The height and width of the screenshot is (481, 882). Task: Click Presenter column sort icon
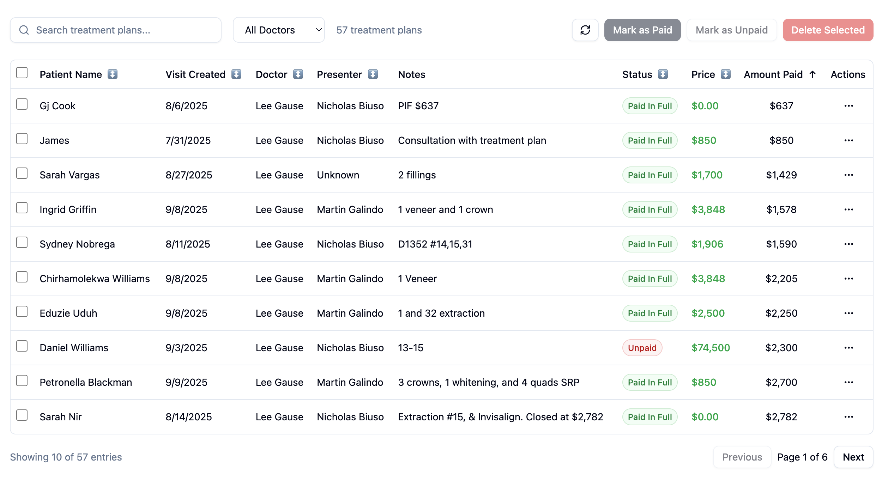373,74
